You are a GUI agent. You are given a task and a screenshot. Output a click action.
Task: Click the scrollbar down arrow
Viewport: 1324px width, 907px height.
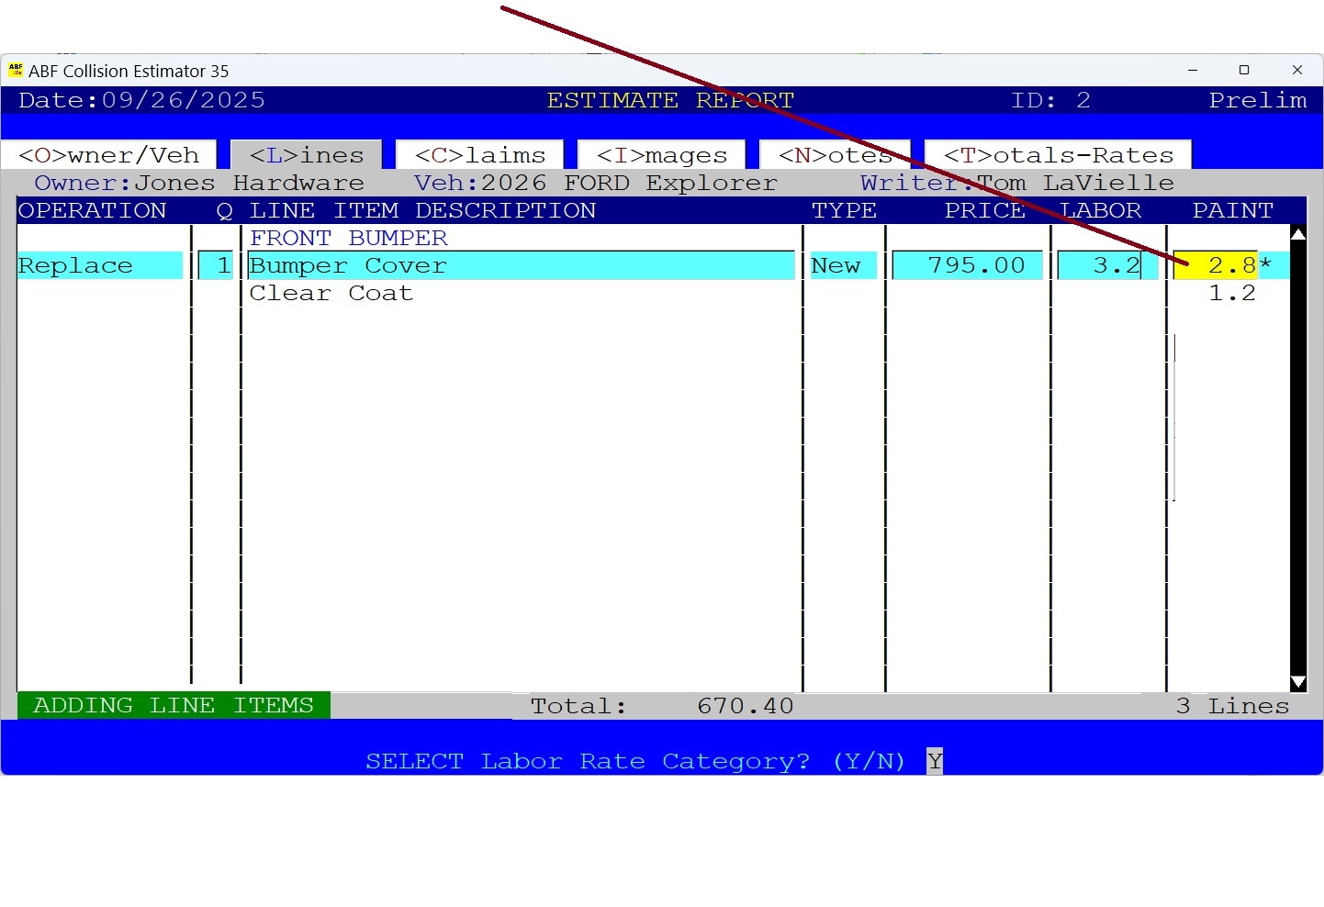tap(1297, 683)
